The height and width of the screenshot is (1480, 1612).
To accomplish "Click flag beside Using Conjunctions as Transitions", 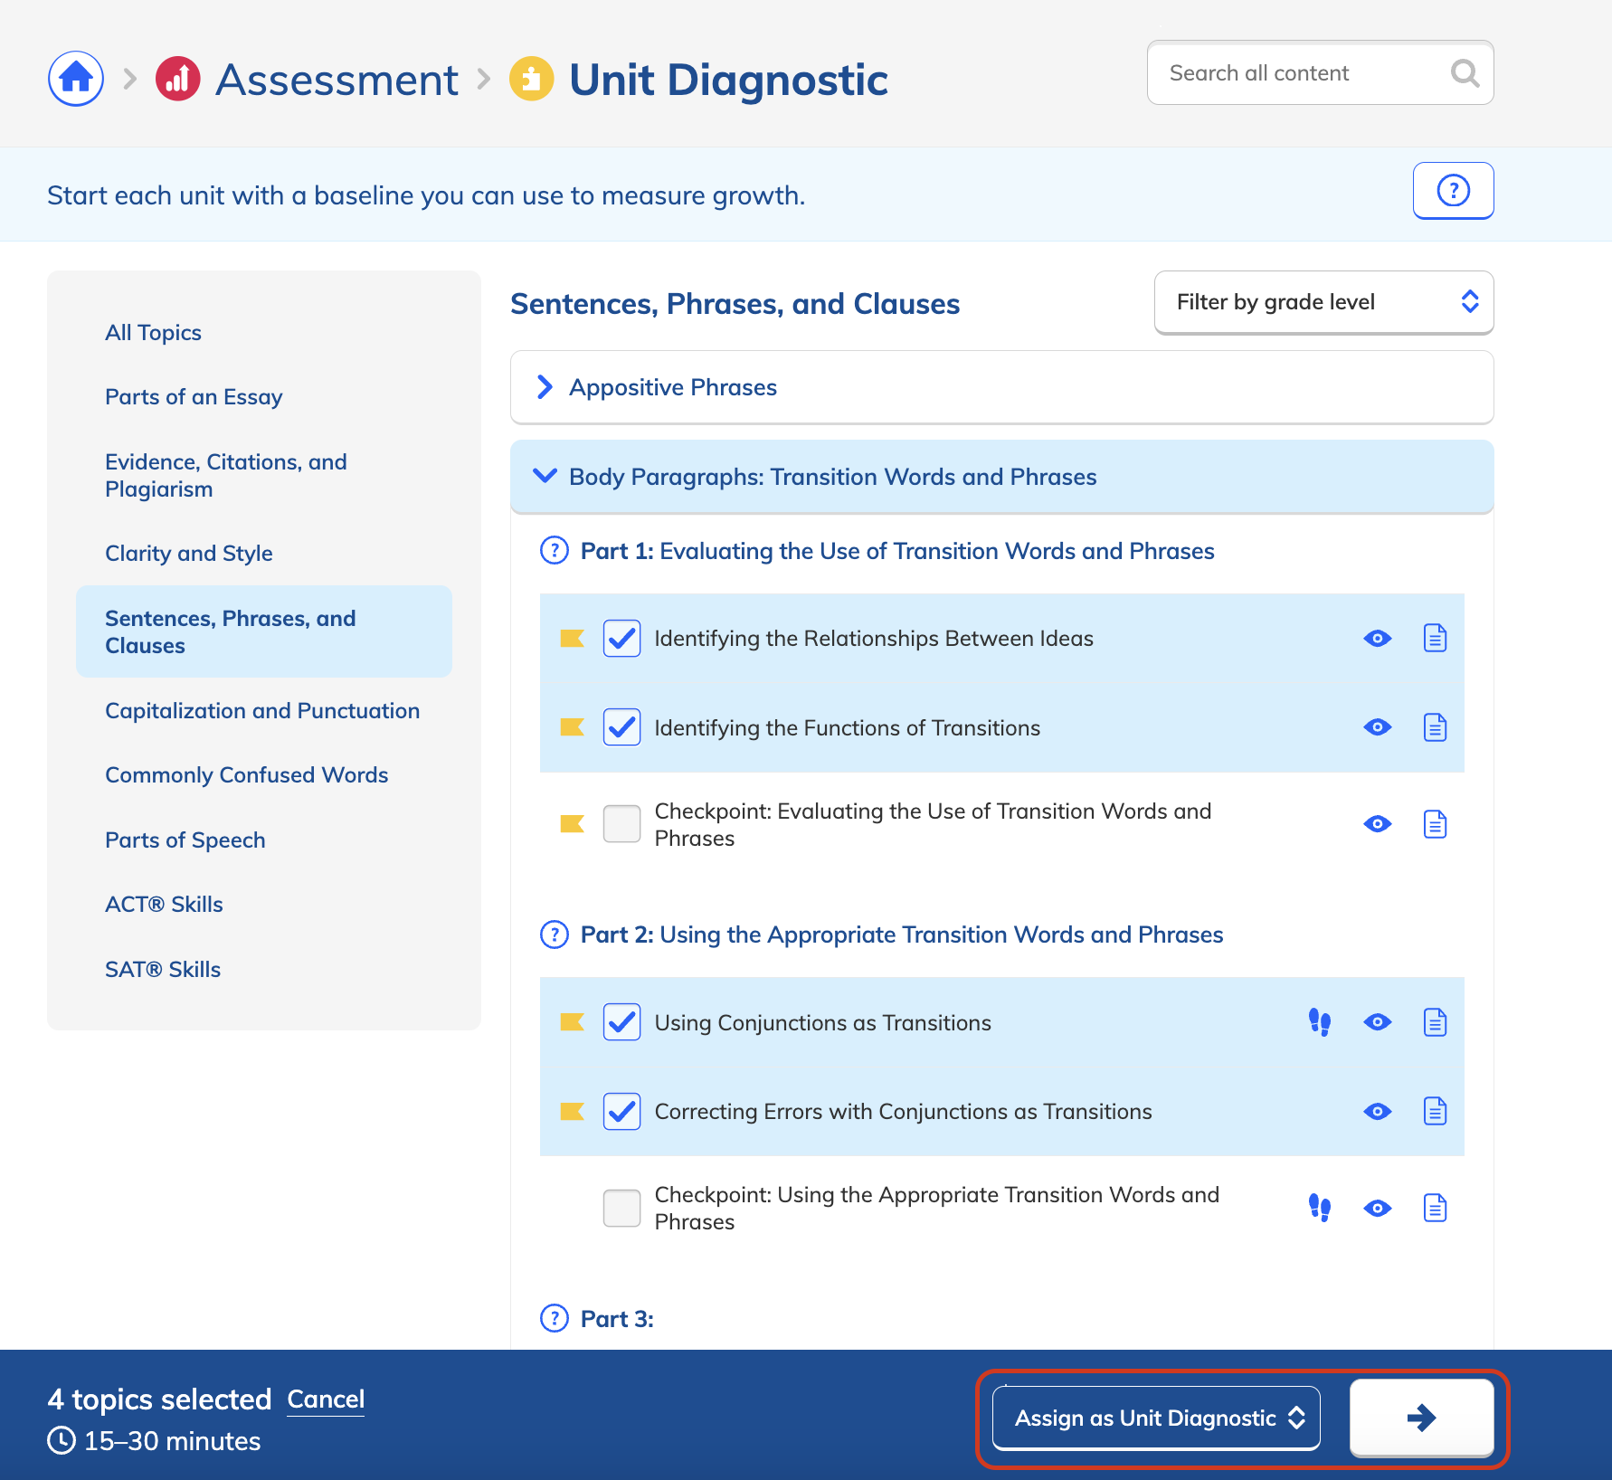I will (572, 1022).
